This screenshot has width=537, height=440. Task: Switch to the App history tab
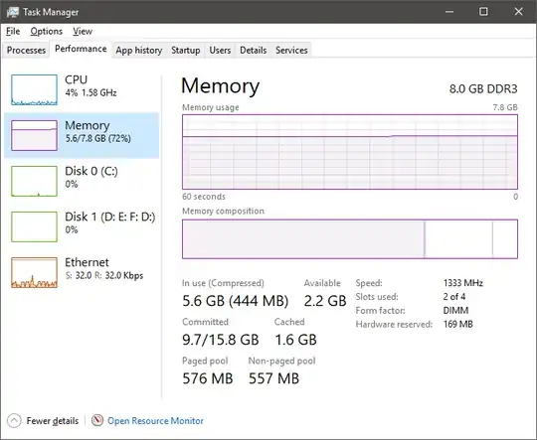(x=138, y=50)
